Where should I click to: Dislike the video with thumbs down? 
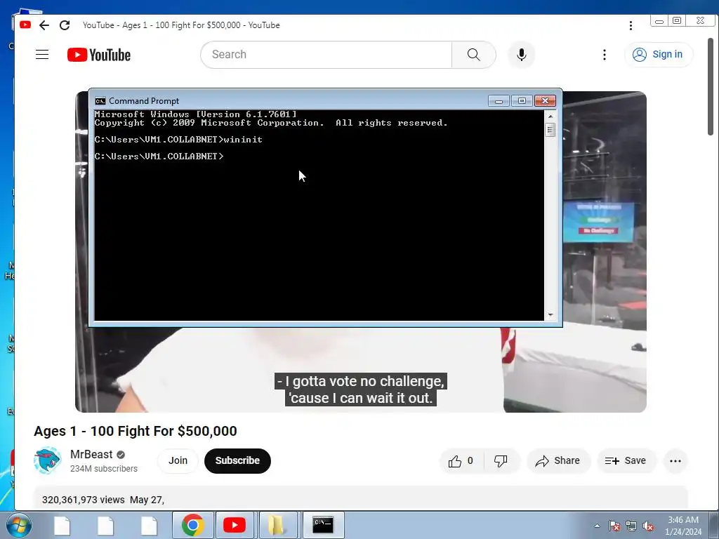[x=501, y=461]
